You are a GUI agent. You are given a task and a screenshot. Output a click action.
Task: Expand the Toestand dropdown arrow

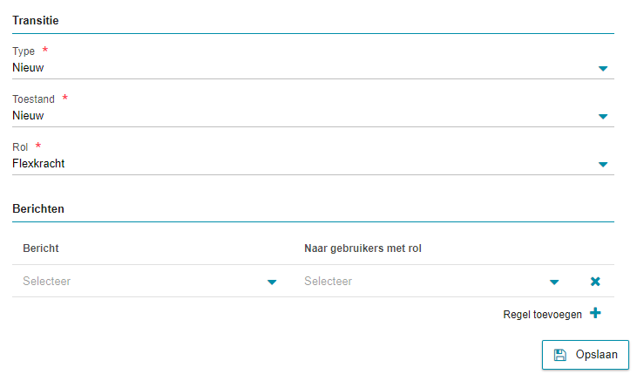tap(603, 117)
